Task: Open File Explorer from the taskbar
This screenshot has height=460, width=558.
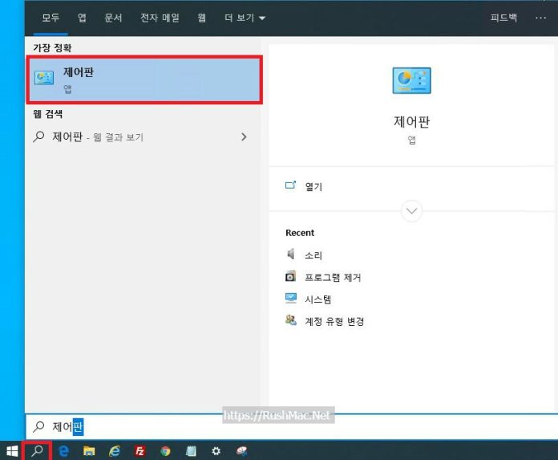Action: (x=89, y=451)
